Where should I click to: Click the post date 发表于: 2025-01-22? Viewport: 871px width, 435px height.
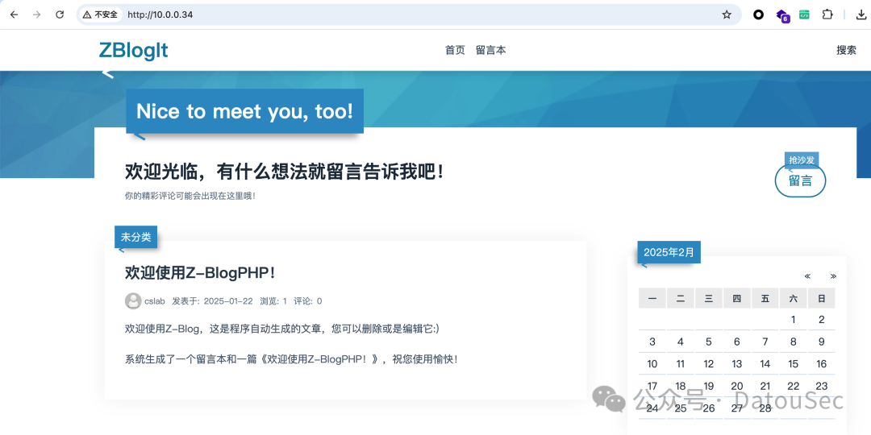click(x=213, y=301)
